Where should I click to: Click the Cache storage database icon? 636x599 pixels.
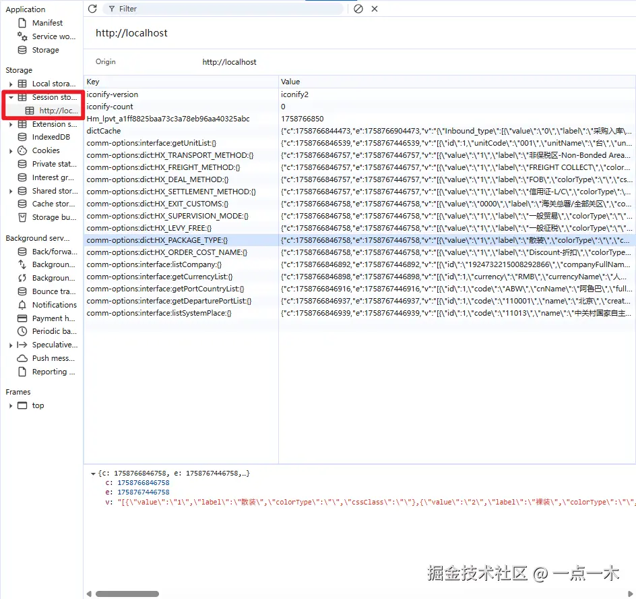[22, 204]
